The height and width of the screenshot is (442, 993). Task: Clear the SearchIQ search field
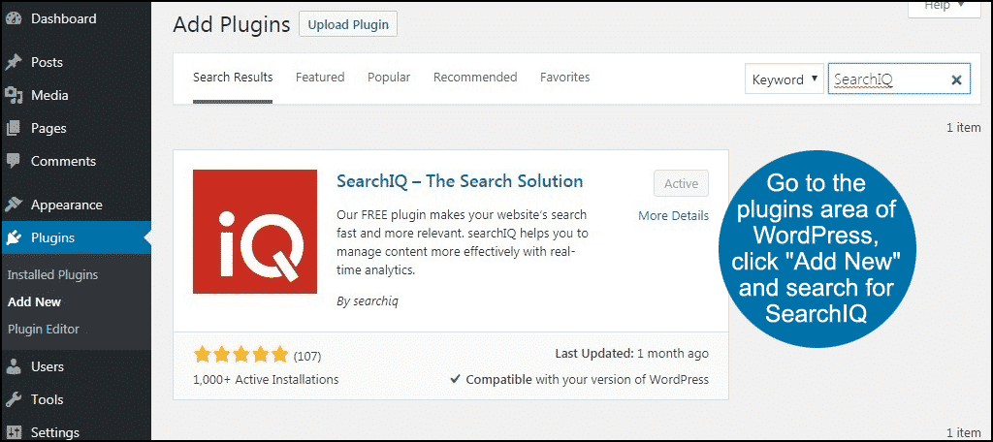(x=956, y=80)
